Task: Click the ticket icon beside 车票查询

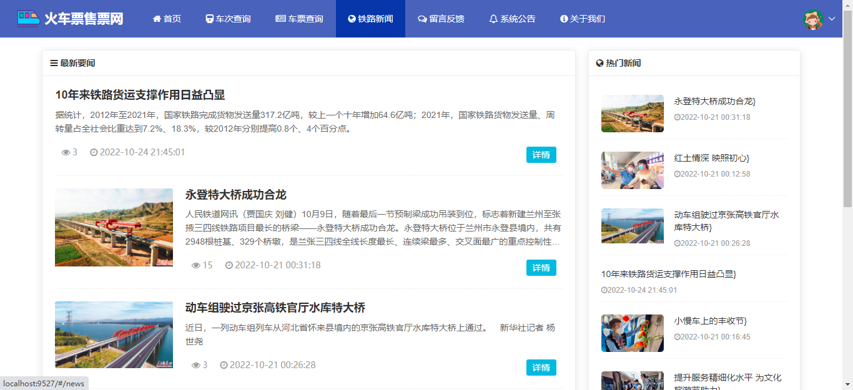Action: [x=280, y=19]
